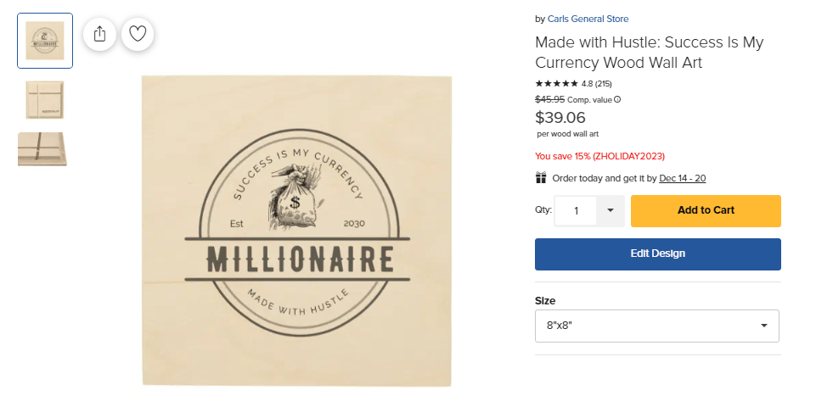Open the Carls General Store link
Screen dimensions: 816x407
(588, 19)
